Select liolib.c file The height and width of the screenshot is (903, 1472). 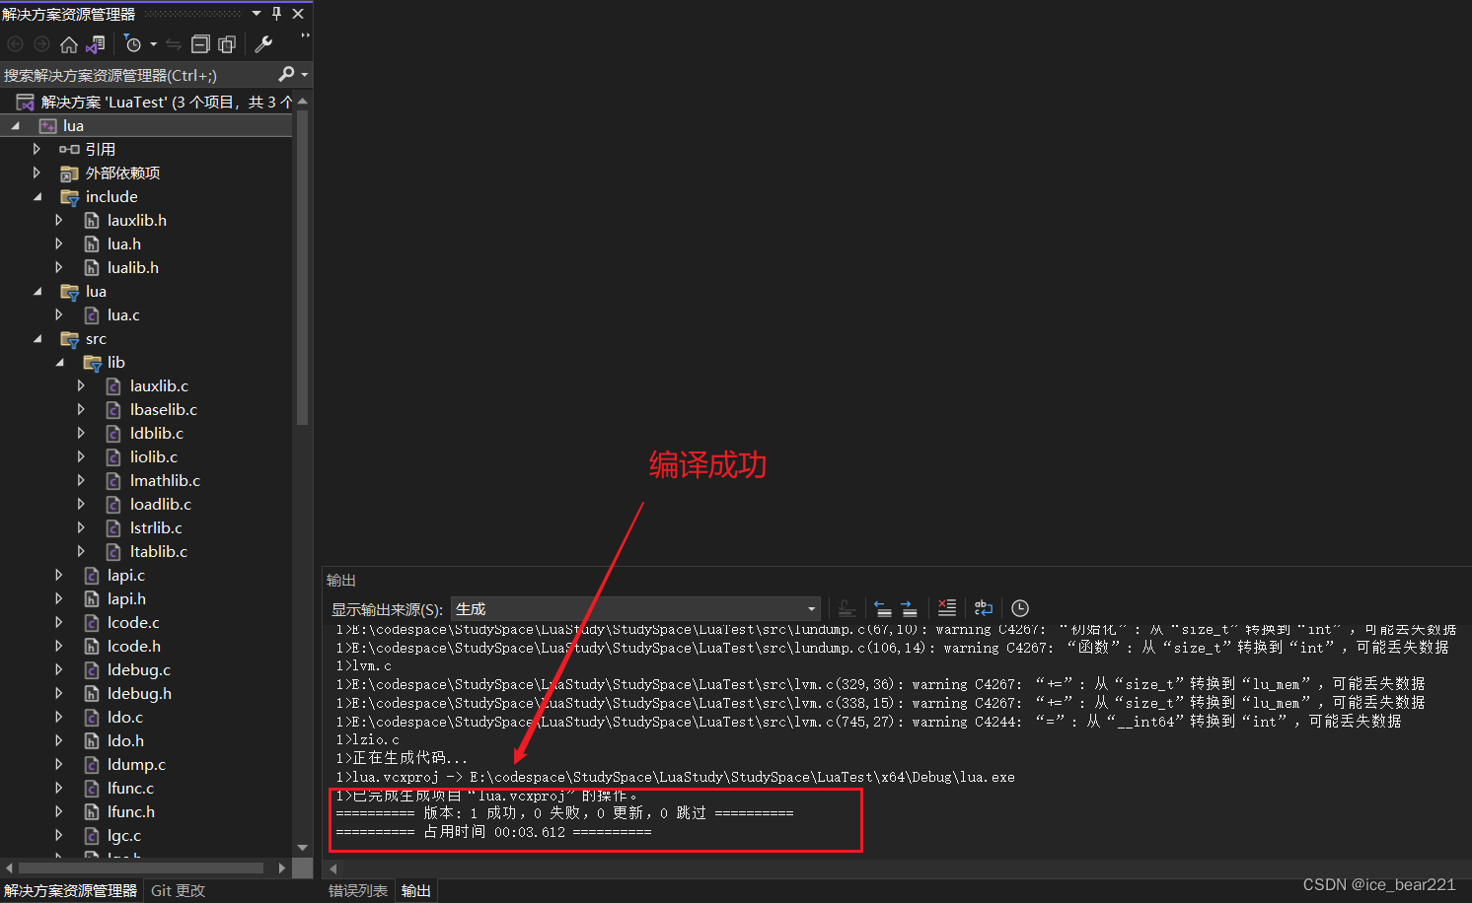(x=154, y=457)
